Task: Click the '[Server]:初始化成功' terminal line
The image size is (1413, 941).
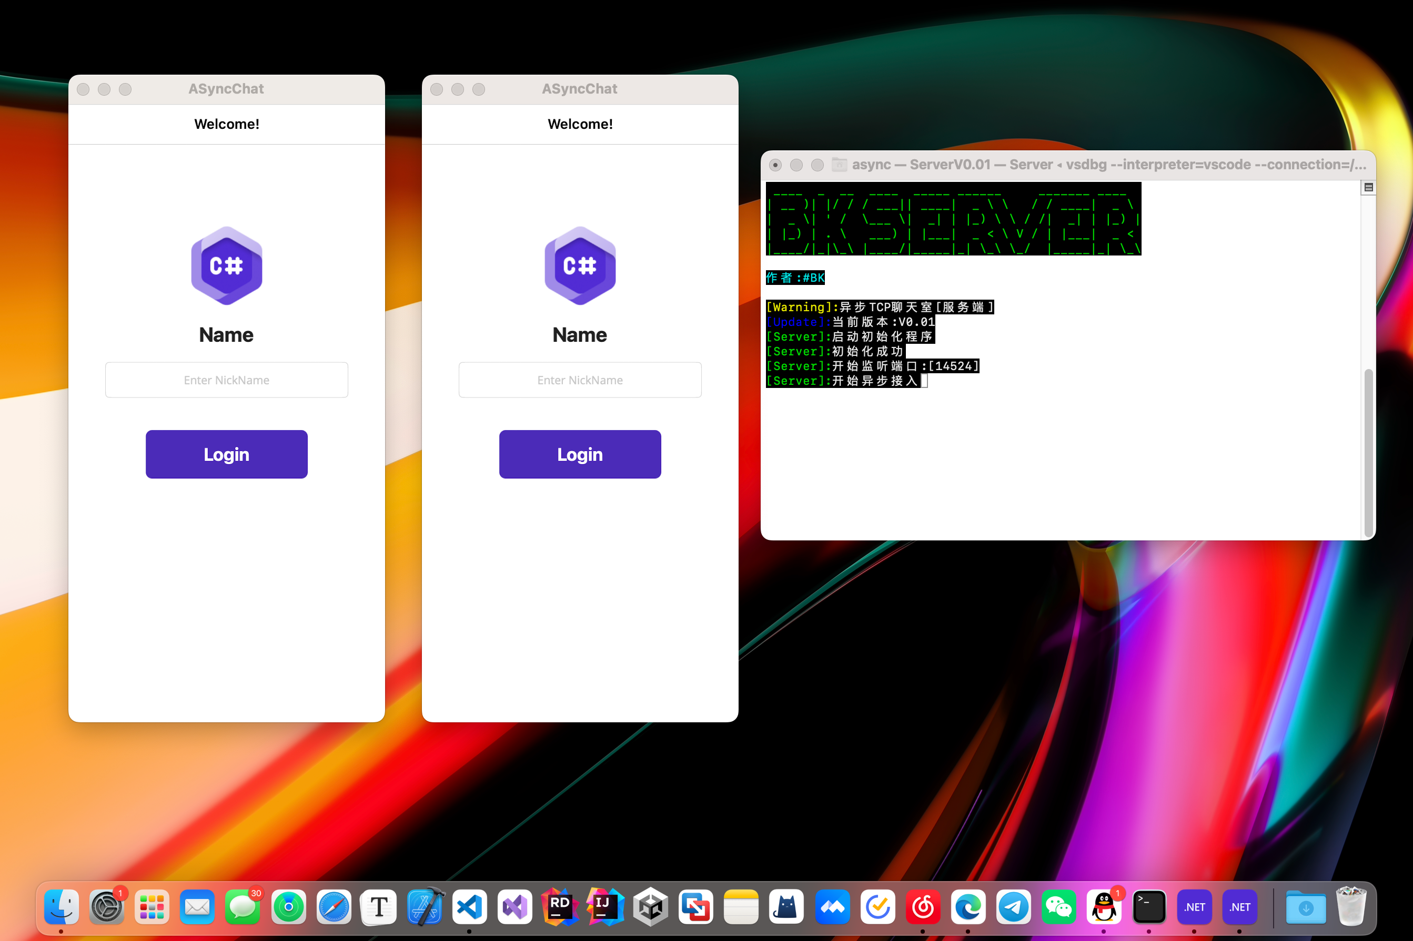Action: click(x=835, y=352)
